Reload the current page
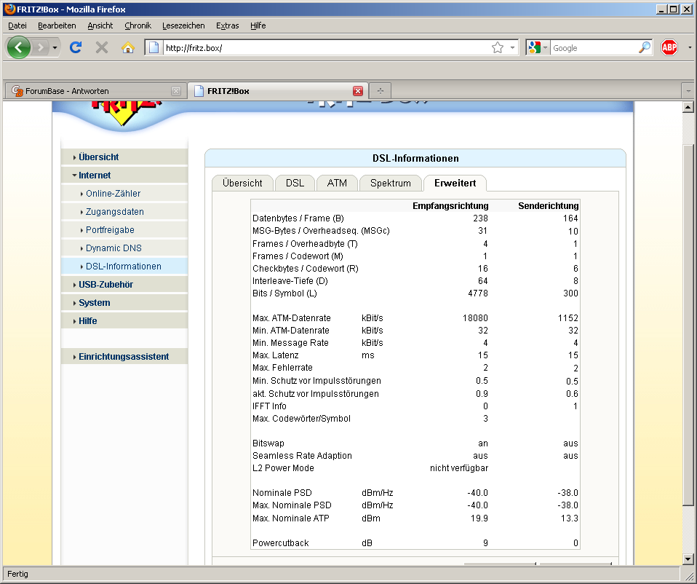The height and width of the screenshot is (584, 697). (76, 47)
